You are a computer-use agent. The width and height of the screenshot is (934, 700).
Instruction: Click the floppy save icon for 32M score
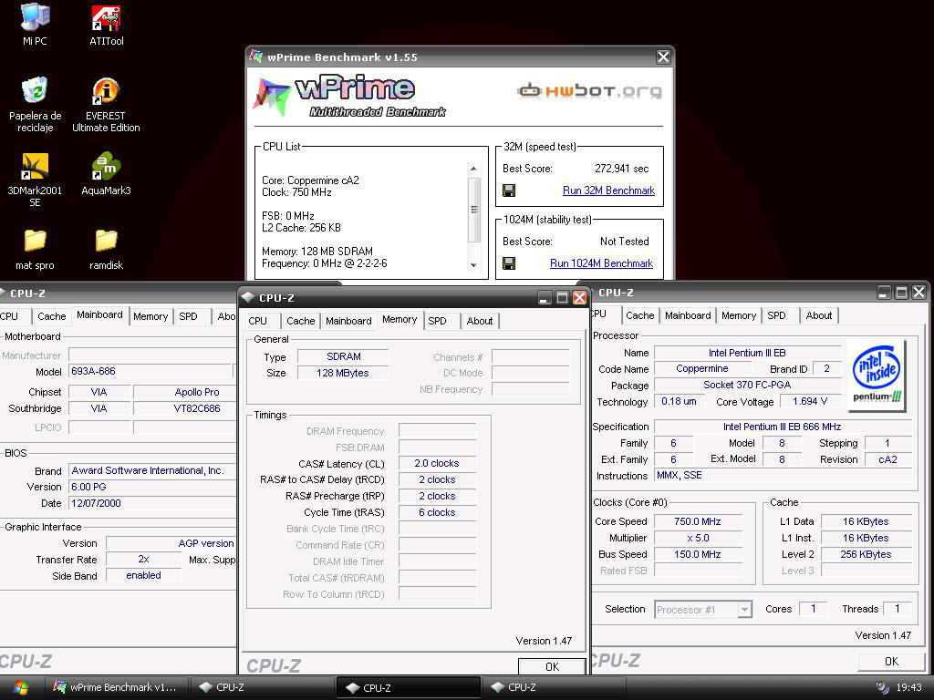click(509, 190)
